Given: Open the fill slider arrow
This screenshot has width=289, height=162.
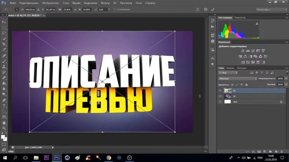Looking at the screenshot, I should pos(286,85).
